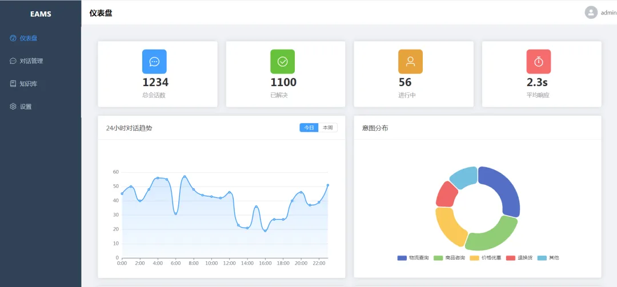Click the 知识库 book icon in sidebar
The height and width of the screenshot is (287, 617).
tap(13, 84)
